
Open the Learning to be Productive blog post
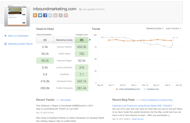click(x=143, y=106)
